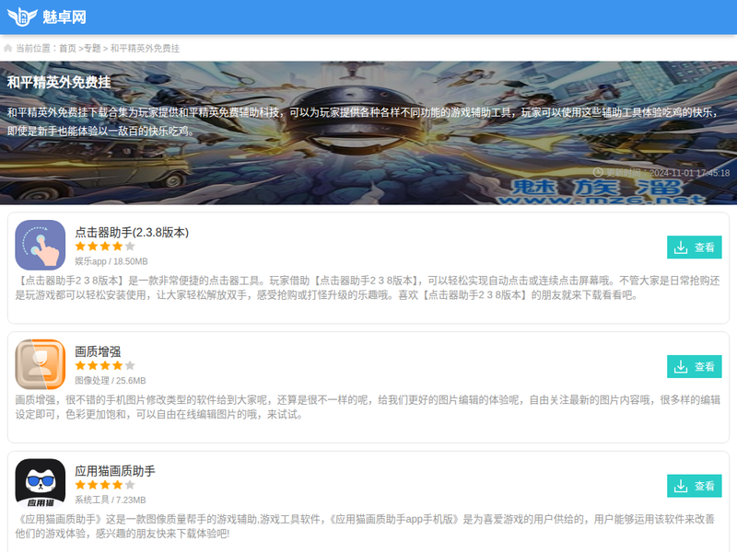Open 专题 breadcrumb link
This screenshot has width=737, height=552.
91,48
